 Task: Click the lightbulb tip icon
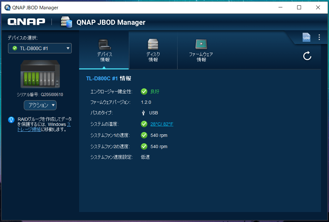(x=11, y=120)
